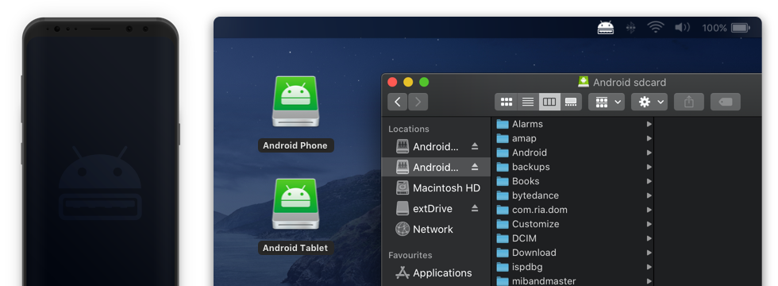
Task: Open the group-by arrangement dropdown
Action: 607,102
